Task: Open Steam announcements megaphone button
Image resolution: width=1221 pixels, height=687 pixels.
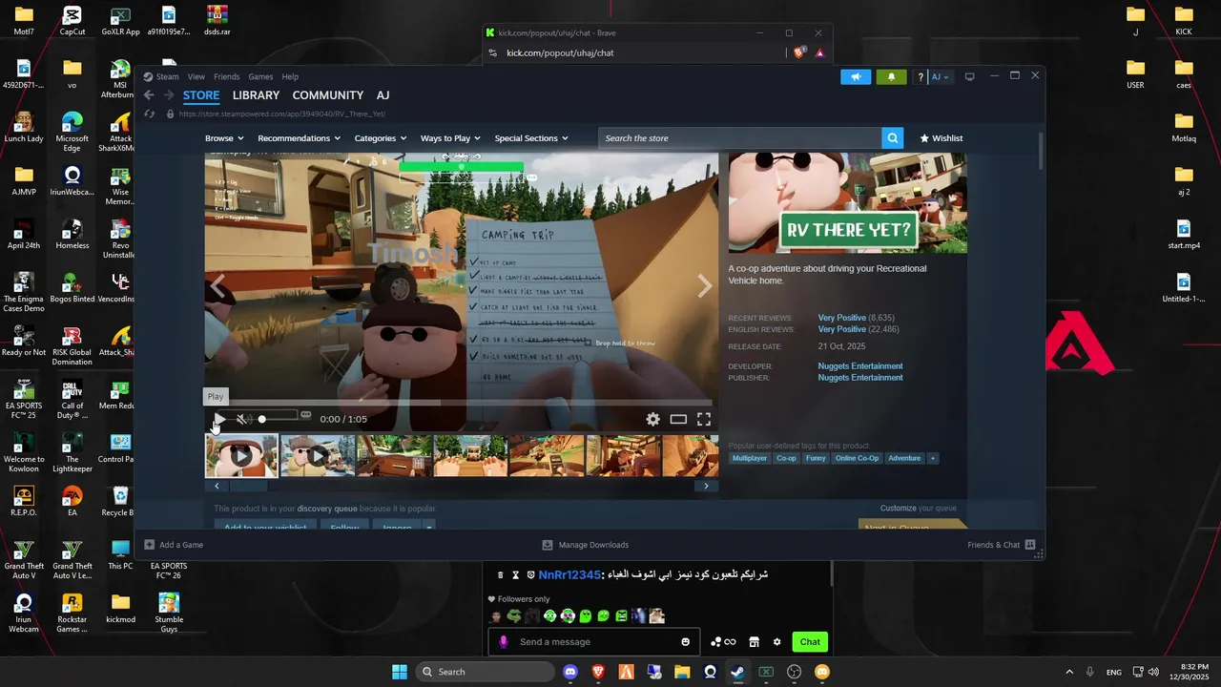Action: tap(856, 77)
